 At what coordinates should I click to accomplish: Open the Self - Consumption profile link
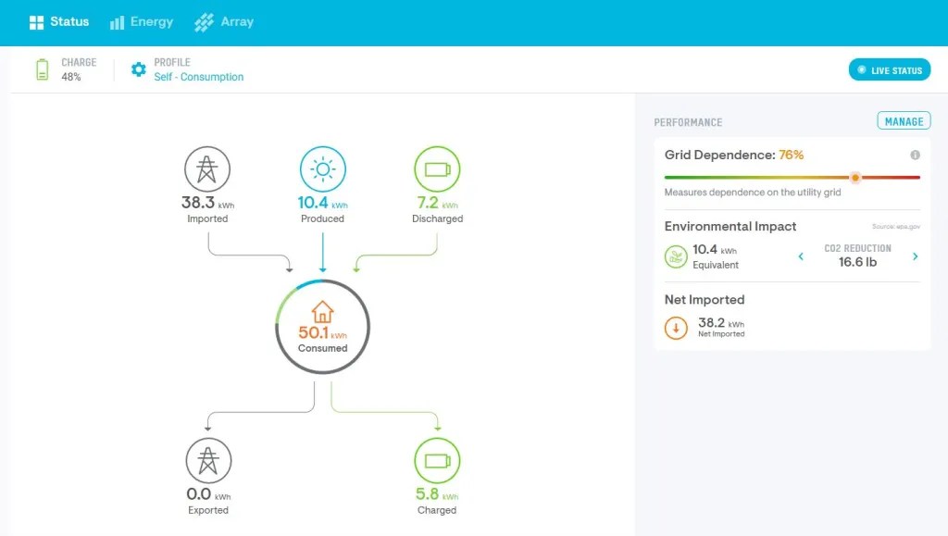[198, 77]
